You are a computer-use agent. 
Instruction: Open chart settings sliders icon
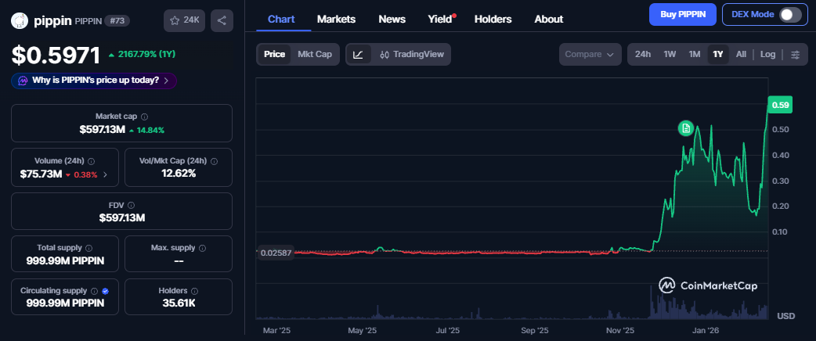pos(795,55)
